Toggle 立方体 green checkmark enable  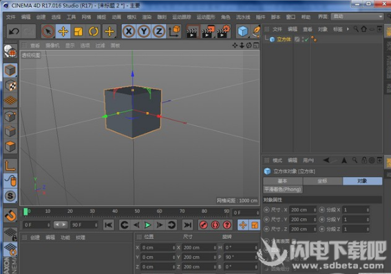(306, 39)
